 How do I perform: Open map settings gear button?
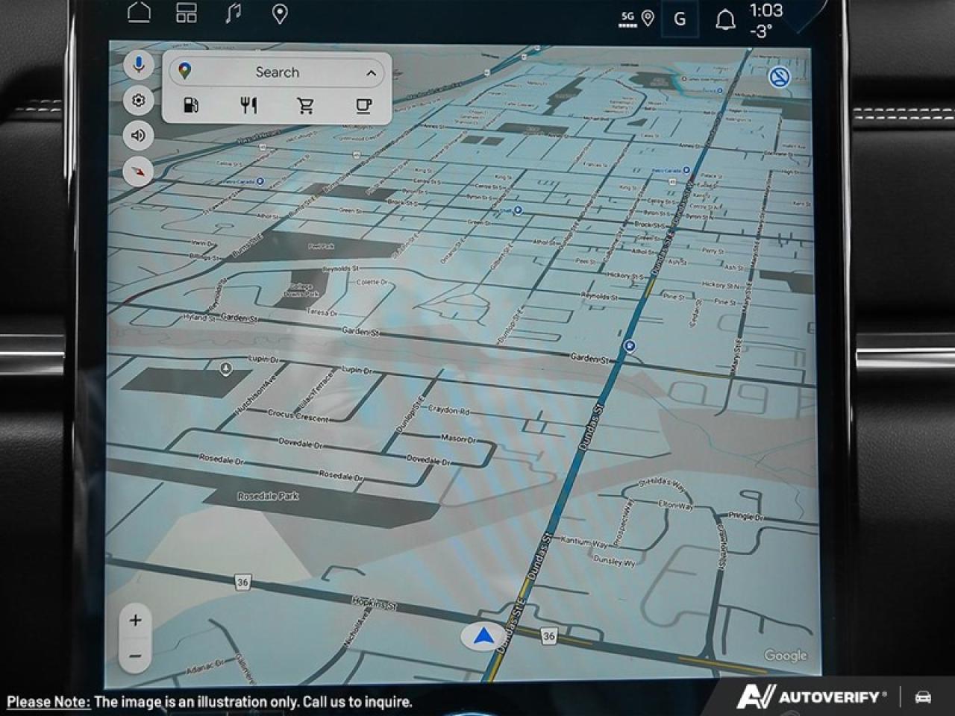[138, 101]
